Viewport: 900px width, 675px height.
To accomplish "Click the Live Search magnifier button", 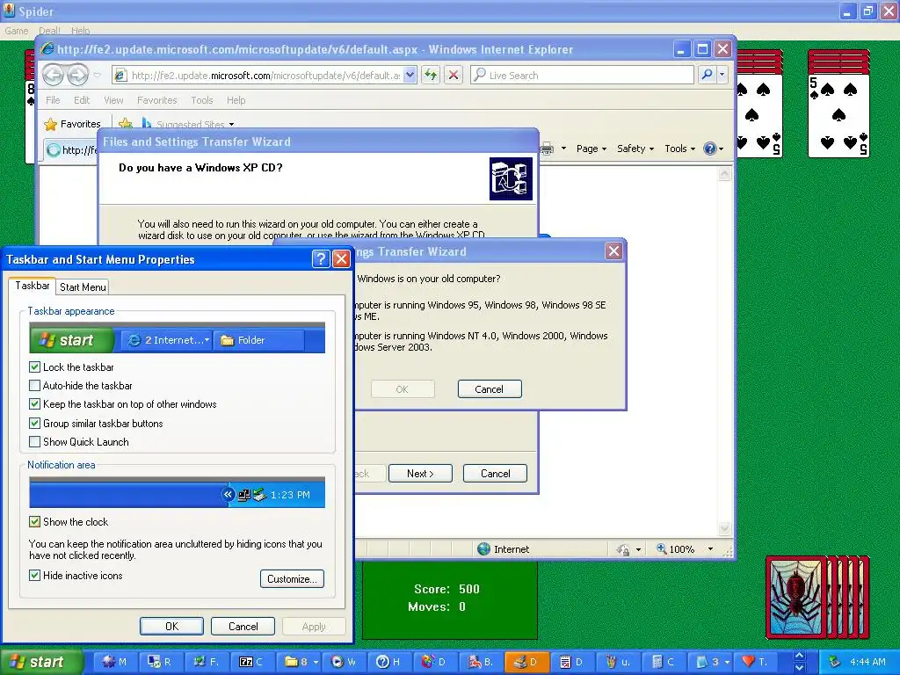I will pyautogui.click(x=708, y=75).
